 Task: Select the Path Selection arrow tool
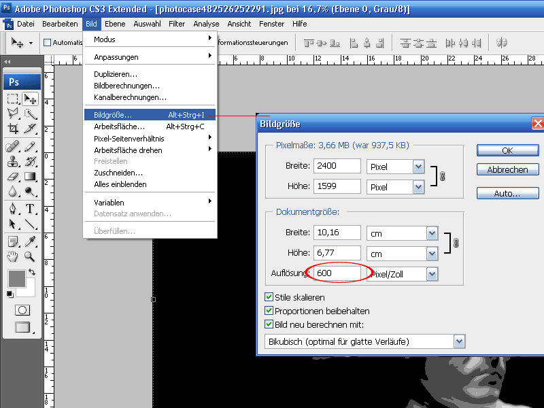click(x=13, y=224)
